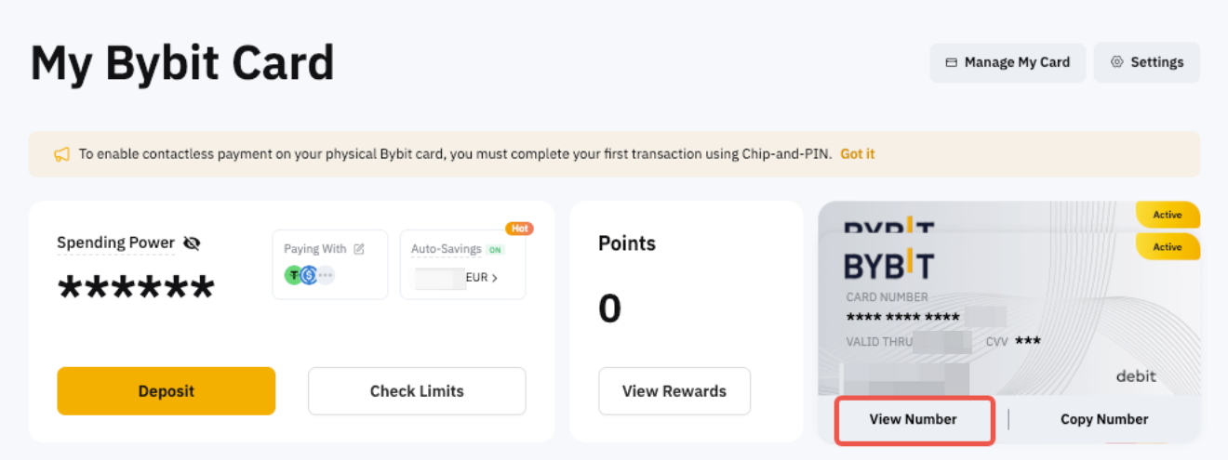The height and width of the screenshot is (460, 1228).
Task: Toggle the Auto-Savings ON badge
Action: [496, 249]
